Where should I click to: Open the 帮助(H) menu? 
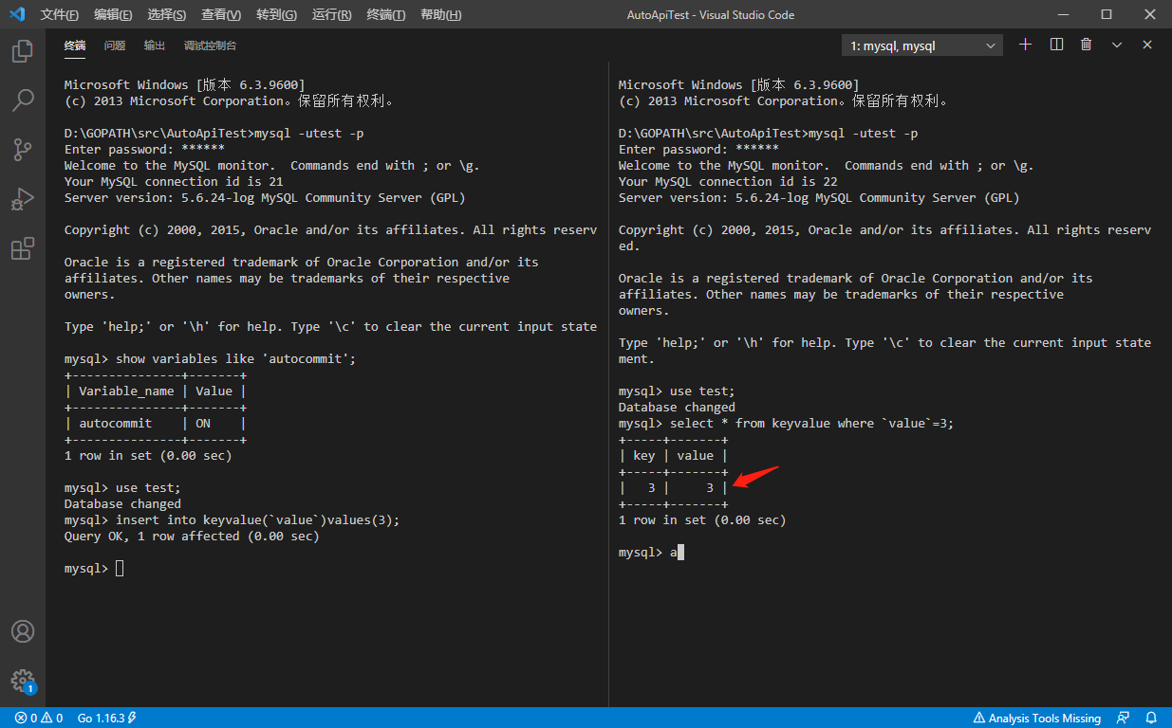pos(441,14)
